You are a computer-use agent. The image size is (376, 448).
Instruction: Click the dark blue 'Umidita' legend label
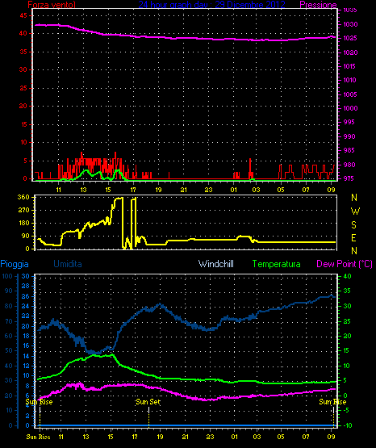(68, 264)
